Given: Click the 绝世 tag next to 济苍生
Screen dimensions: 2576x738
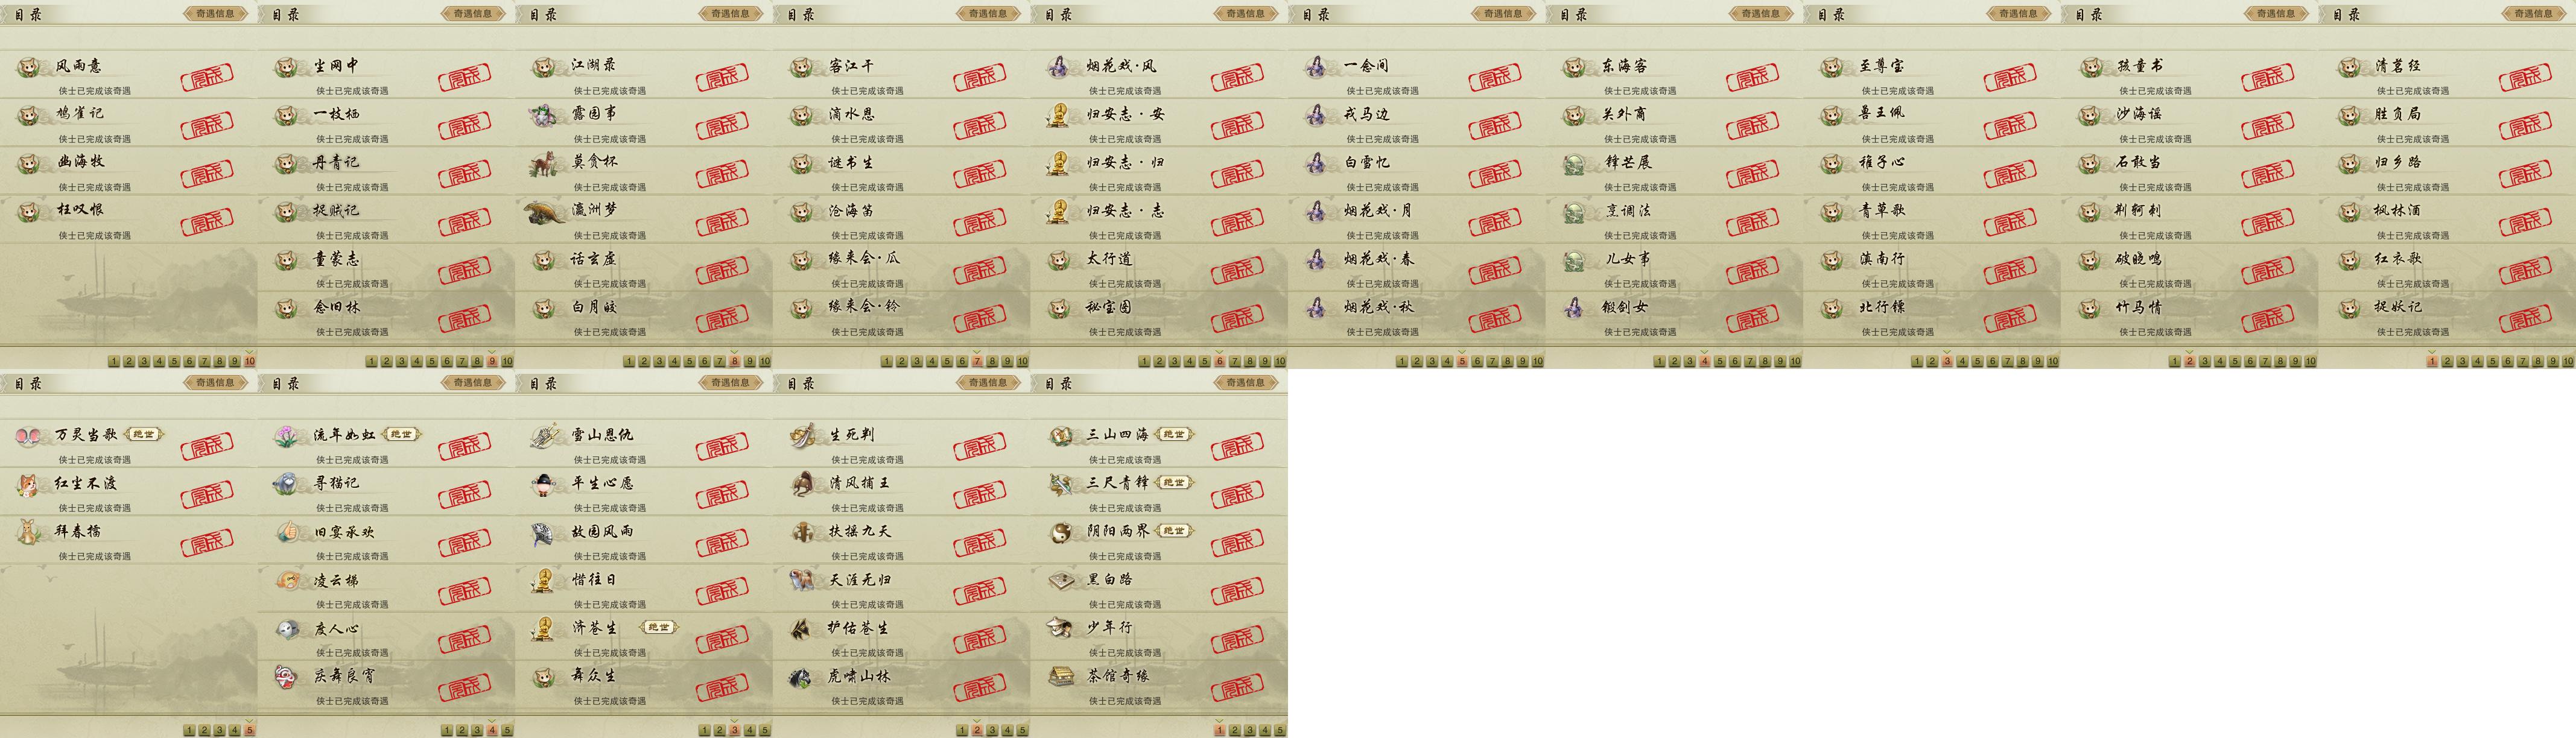Looking at the screenshot, I should pos(658,628).
